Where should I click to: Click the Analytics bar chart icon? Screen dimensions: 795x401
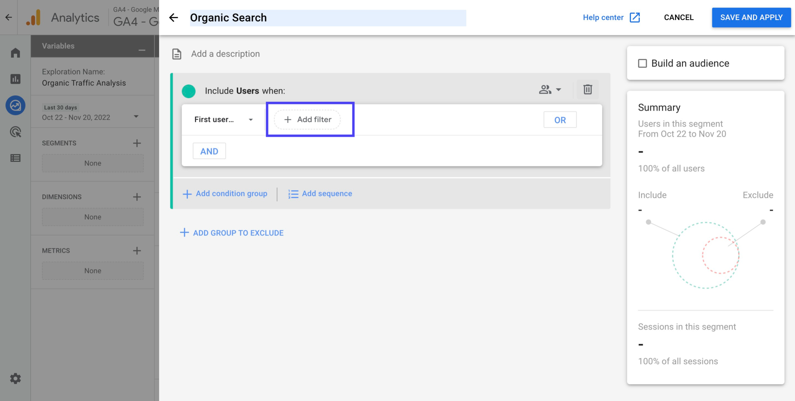tap(15, 79)
